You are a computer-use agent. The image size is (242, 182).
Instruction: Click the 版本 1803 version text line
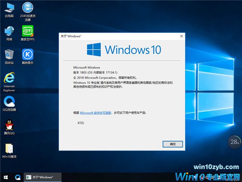[x=95, y=72]
